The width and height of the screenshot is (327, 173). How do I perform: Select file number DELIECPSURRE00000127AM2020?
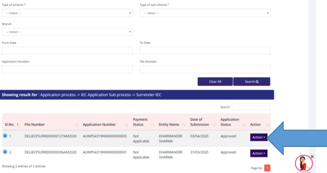point(51,136)
